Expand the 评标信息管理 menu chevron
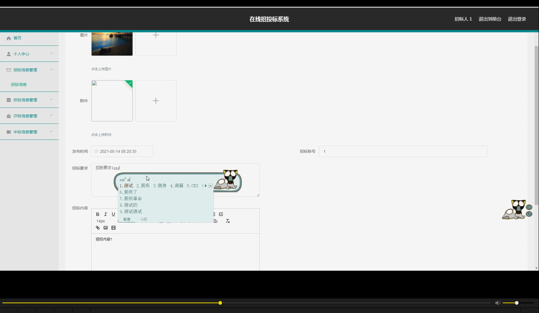539x313 pixels. 52,116
